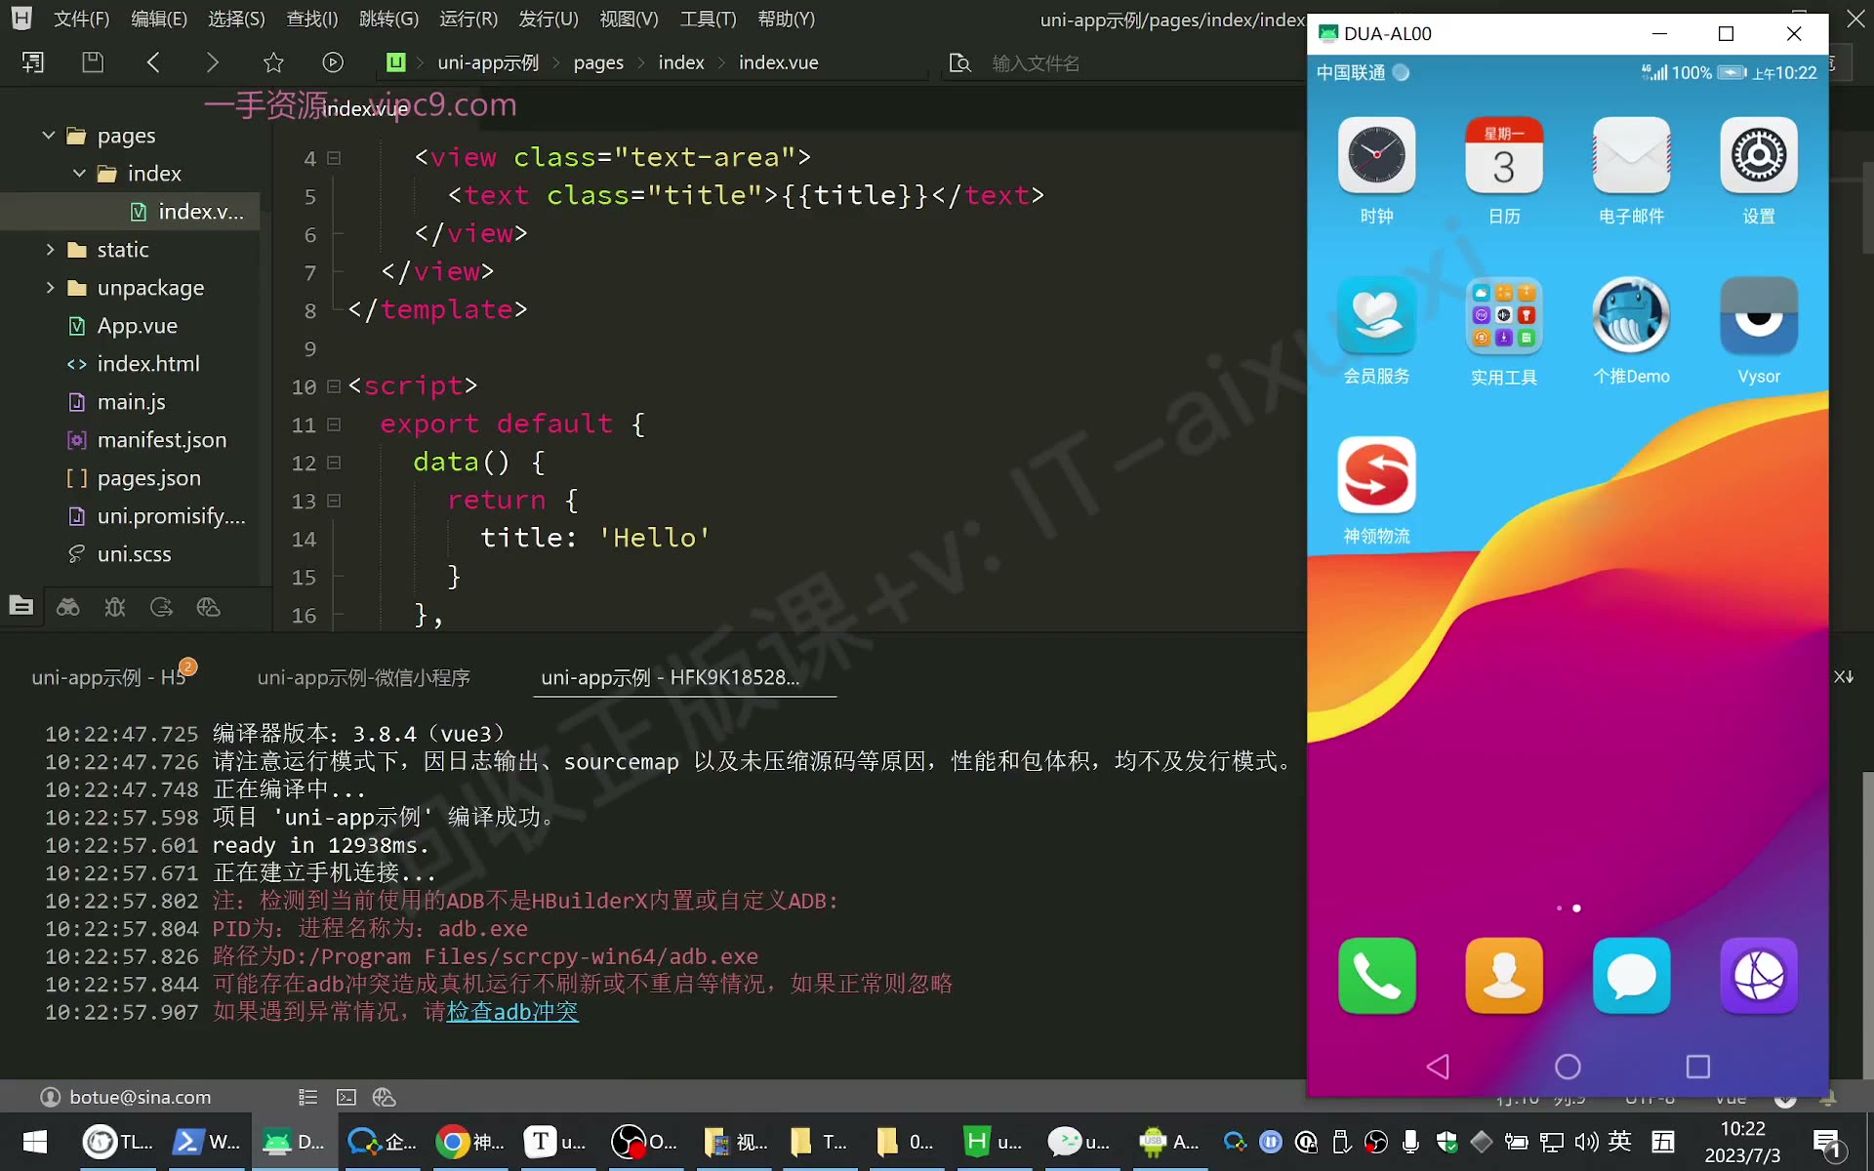Viewport: 1874px width, 1171px height.
Task: Open the file search icon beside filename input
Action: pos(960,63)
